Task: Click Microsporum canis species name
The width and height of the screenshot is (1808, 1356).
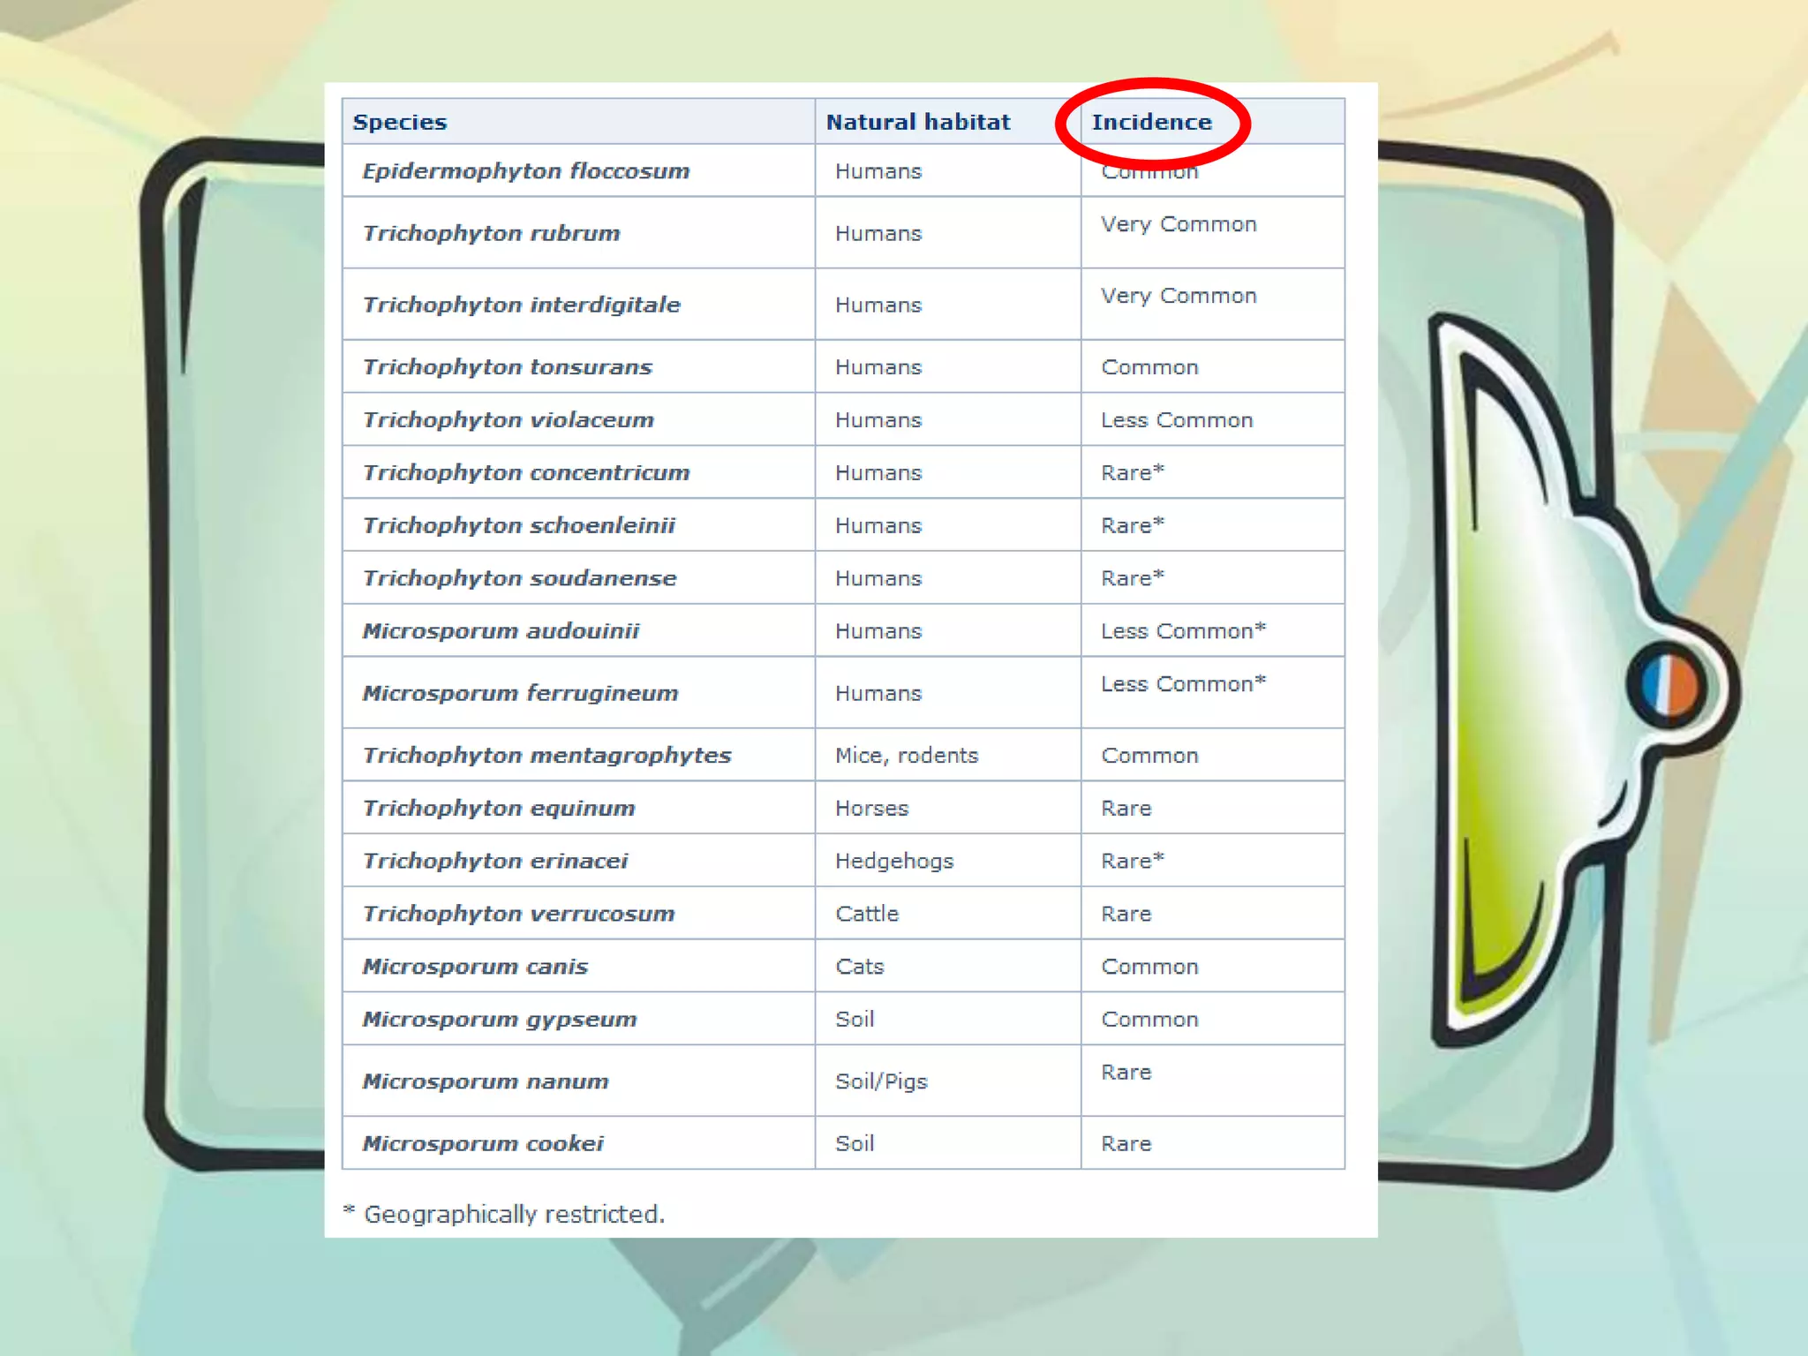Action: pos(475,967)
